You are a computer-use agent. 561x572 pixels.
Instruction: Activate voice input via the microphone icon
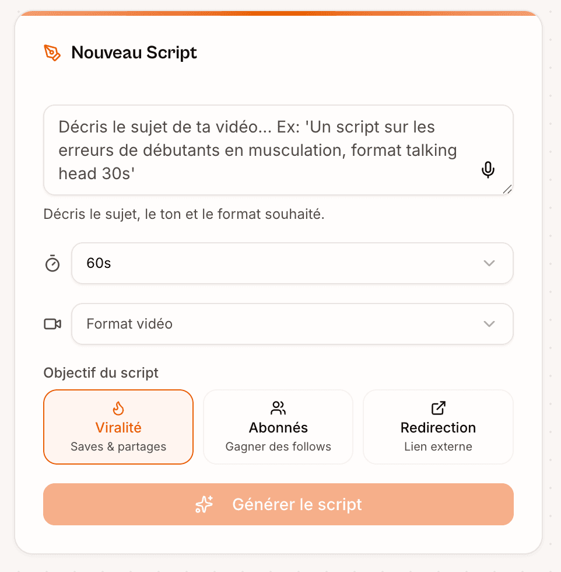488,170
